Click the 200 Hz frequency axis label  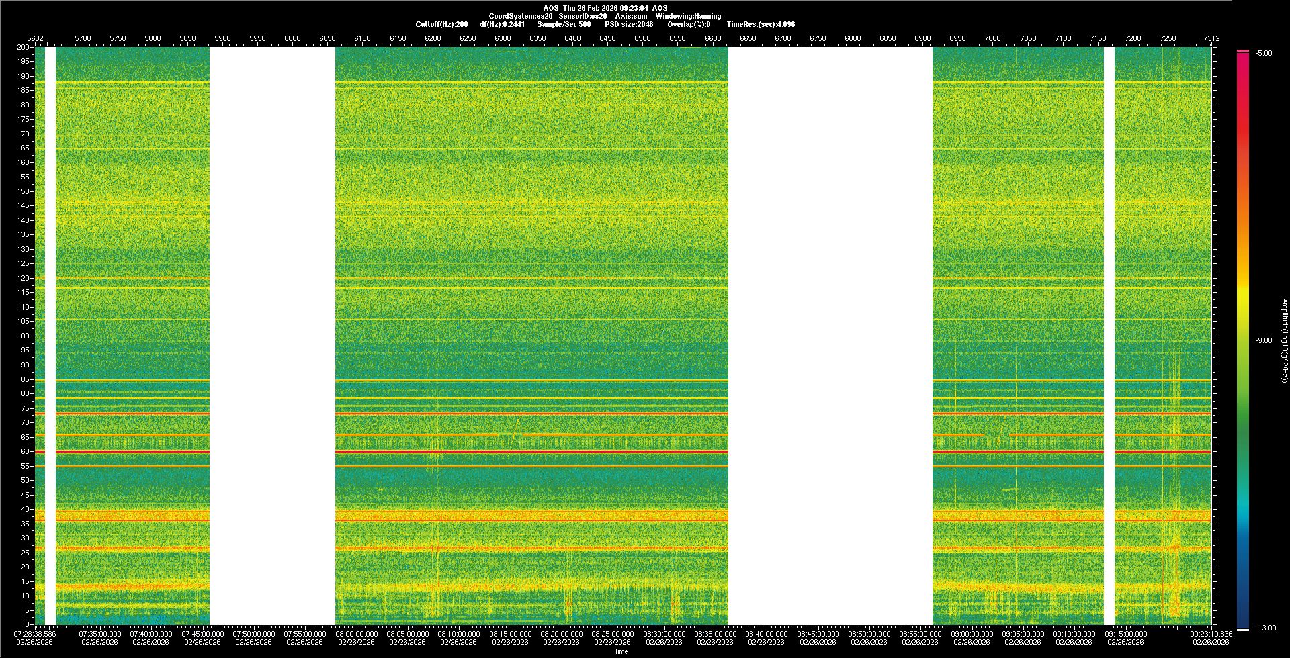coord(24,47)
